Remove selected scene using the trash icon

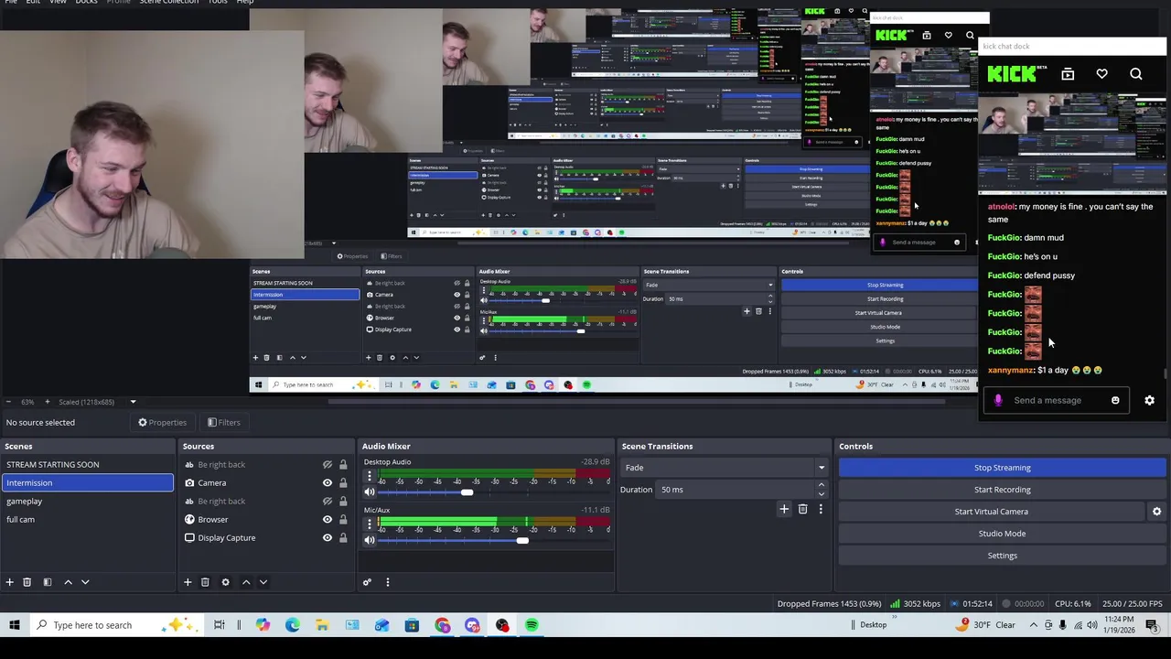27,582
